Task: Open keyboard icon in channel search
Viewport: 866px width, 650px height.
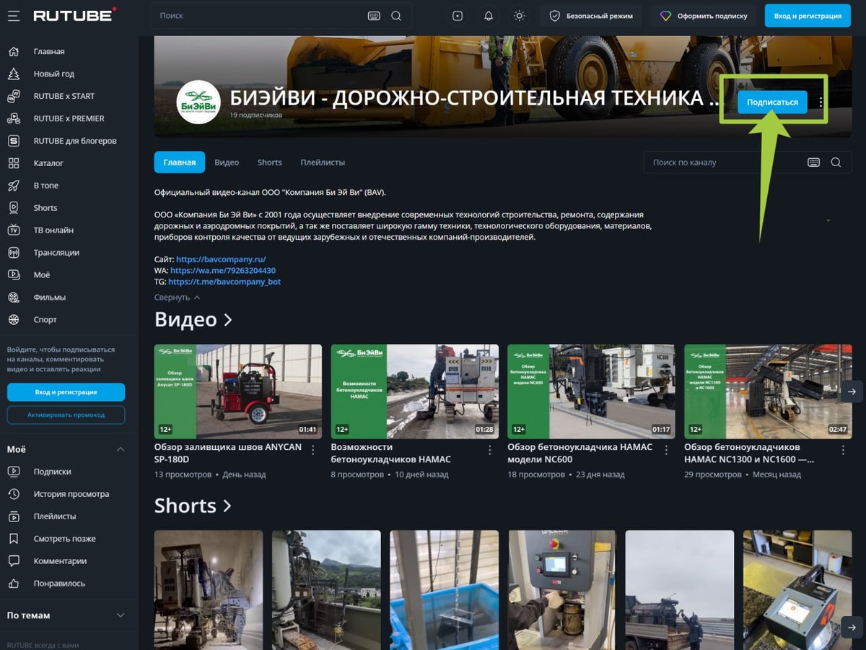Action: pos(813,162)
